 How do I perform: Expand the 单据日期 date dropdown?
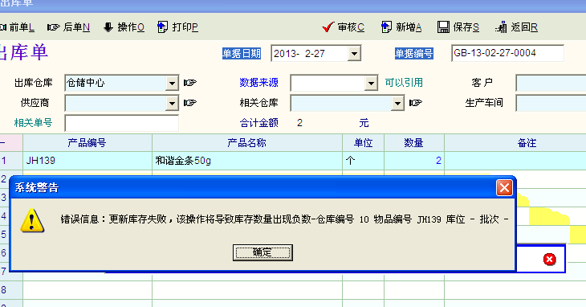pyautogui.click(x=354, y=54)
